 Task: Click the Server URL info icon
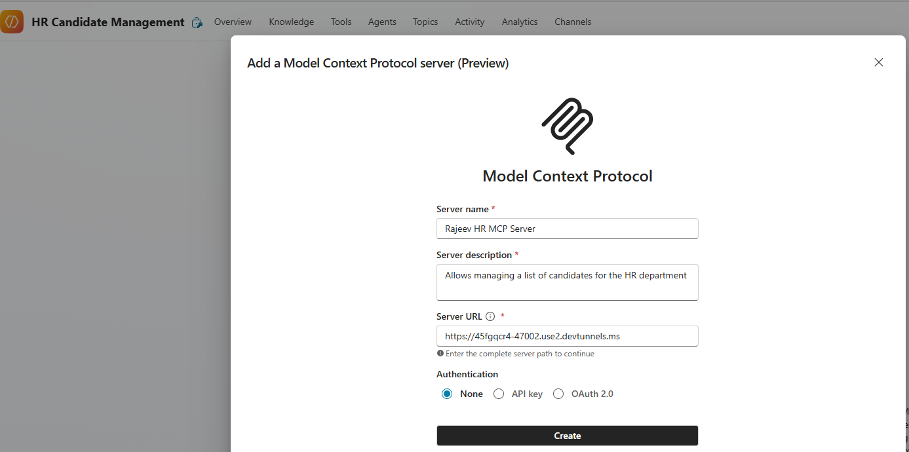(490, 316)
